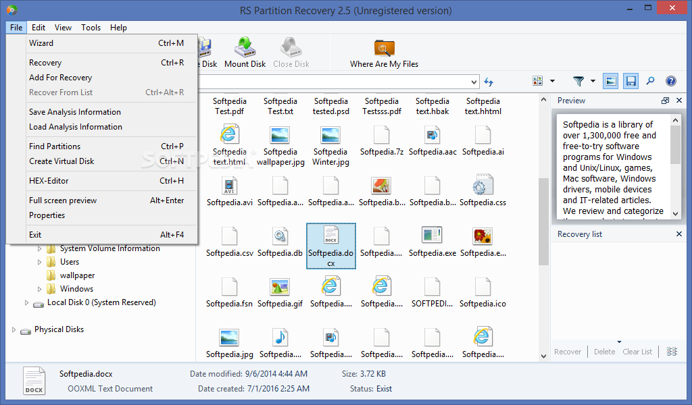
Task: Click the Delete button in Recovery list
Action: (604, 352)
